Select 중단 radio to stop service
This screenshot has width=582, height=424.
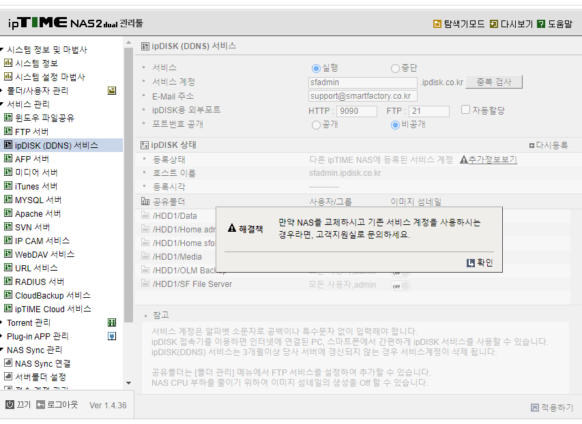point(395,68)
